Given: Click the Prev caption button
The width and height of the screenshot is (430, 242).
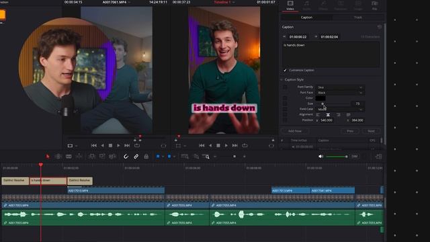Looking at the screenshot, I should coord(350,131).
